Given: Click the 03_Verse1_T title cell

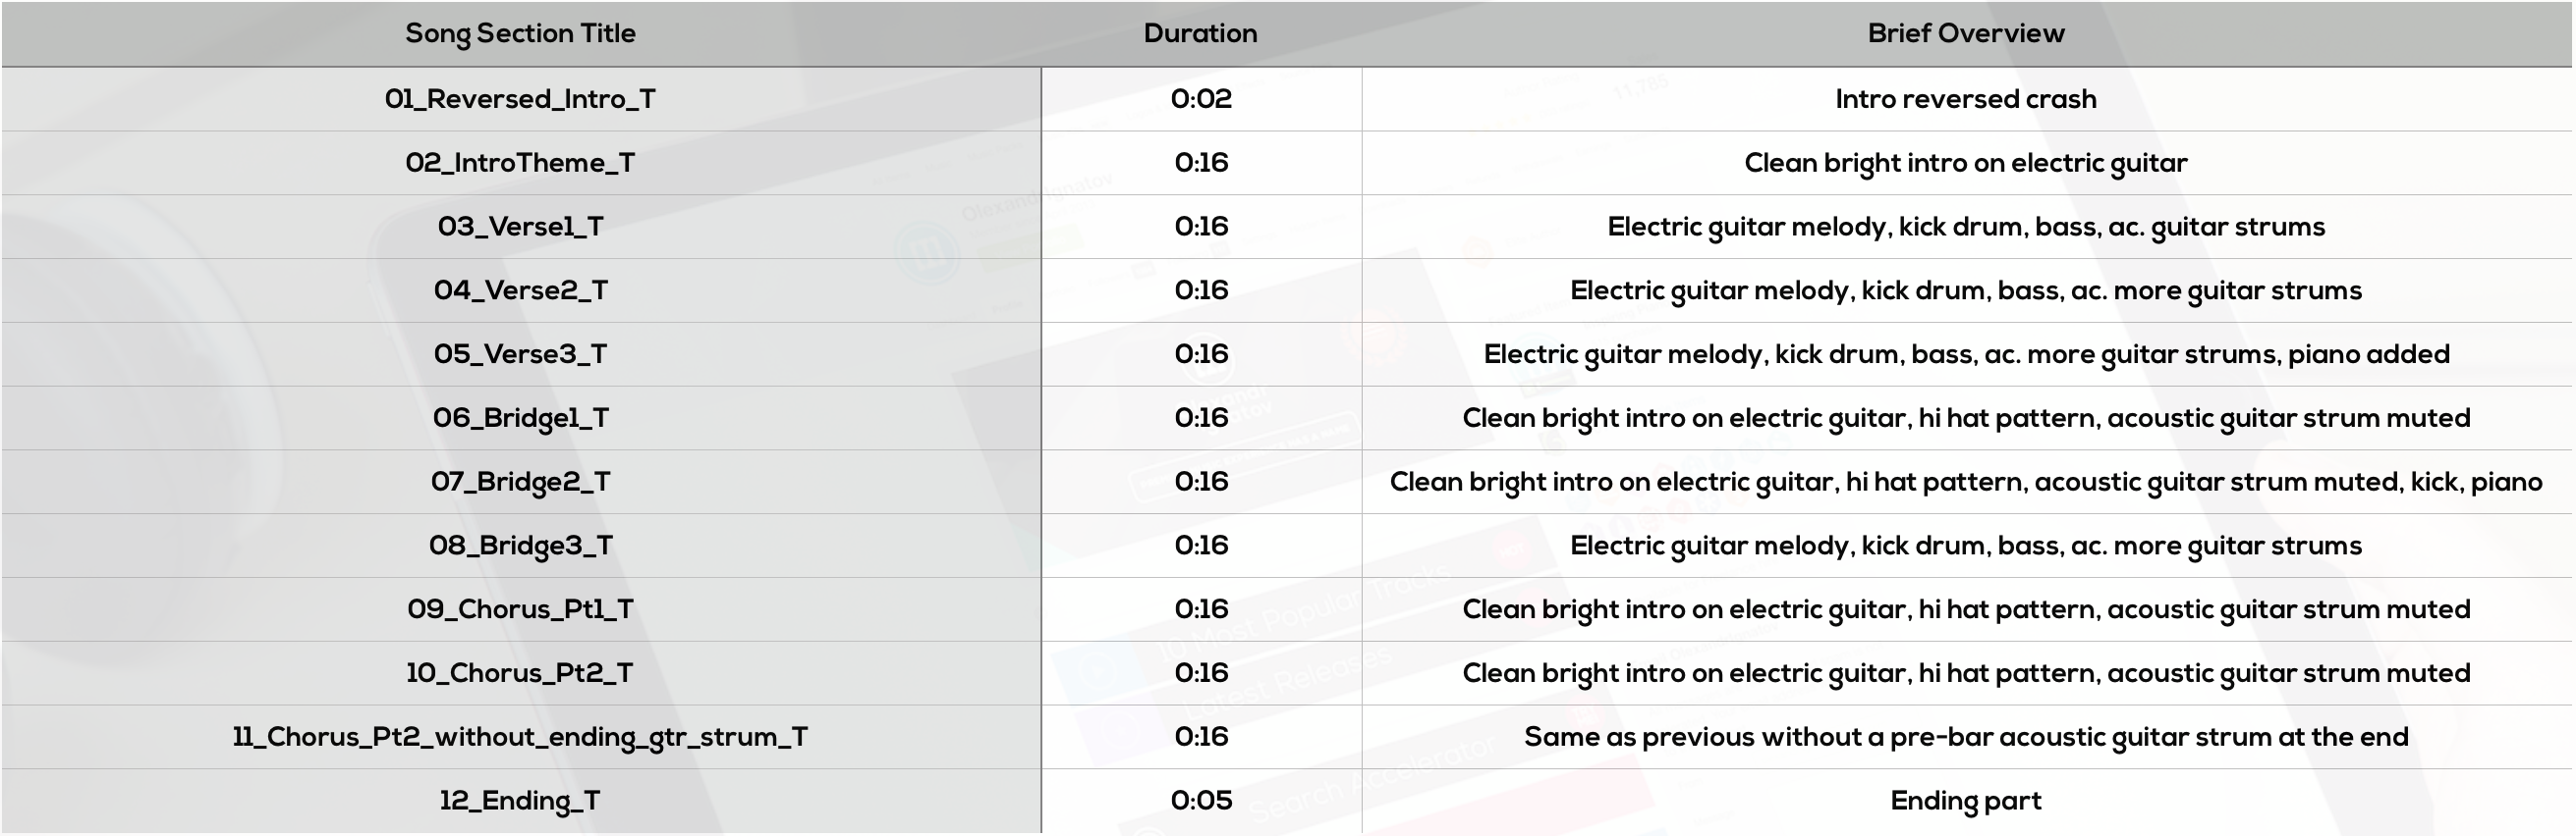Looking at the screenshot, I should (520, 227).
